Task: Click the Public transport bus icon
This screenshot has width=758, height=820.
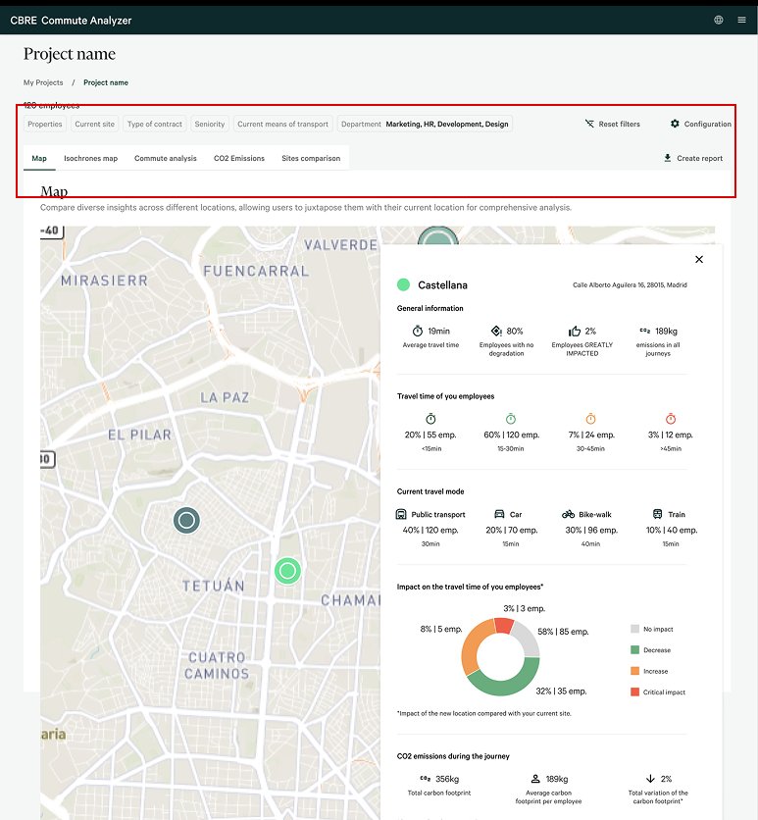Action: (x=401, y=514)
